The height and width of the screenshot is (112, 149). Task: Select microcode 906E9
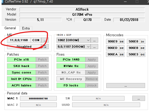pos(113,41)
